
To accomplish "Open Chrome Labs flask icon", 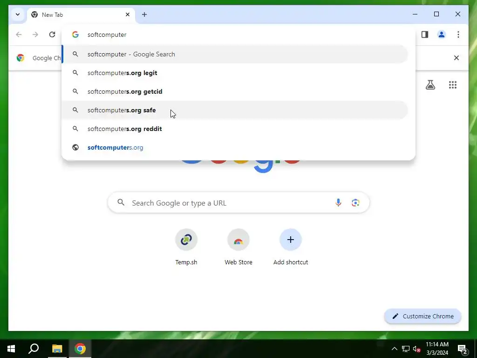I will tap(430, 85).
